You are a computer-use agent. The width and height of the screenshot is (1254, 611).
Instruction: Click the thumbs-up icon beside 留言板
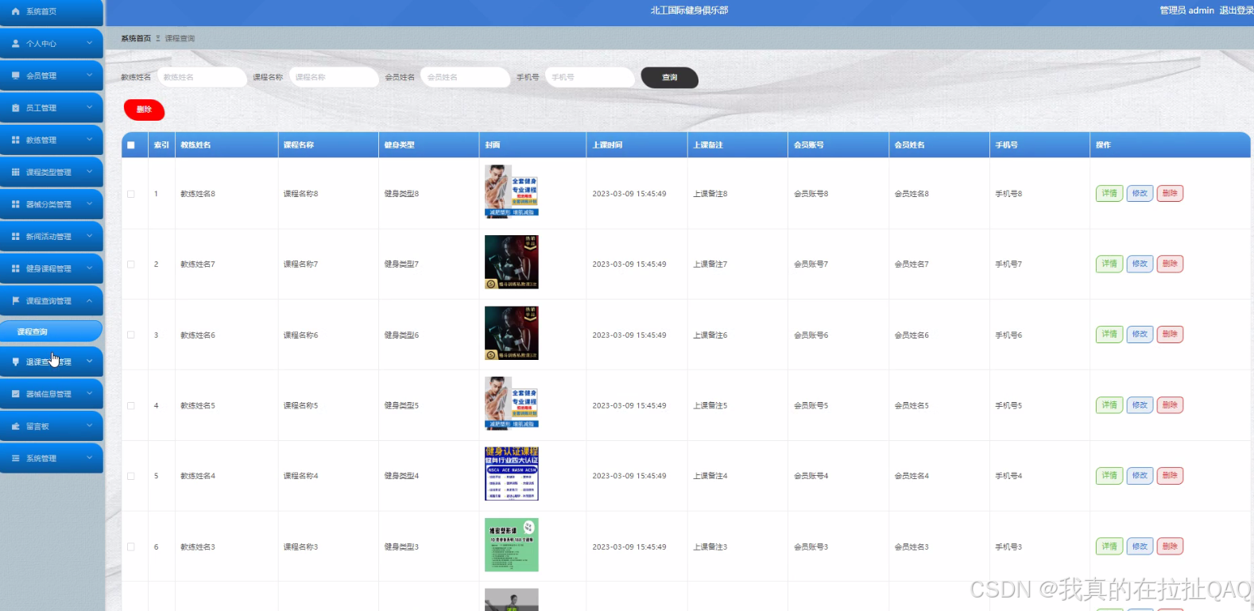[x=16, y=427]
